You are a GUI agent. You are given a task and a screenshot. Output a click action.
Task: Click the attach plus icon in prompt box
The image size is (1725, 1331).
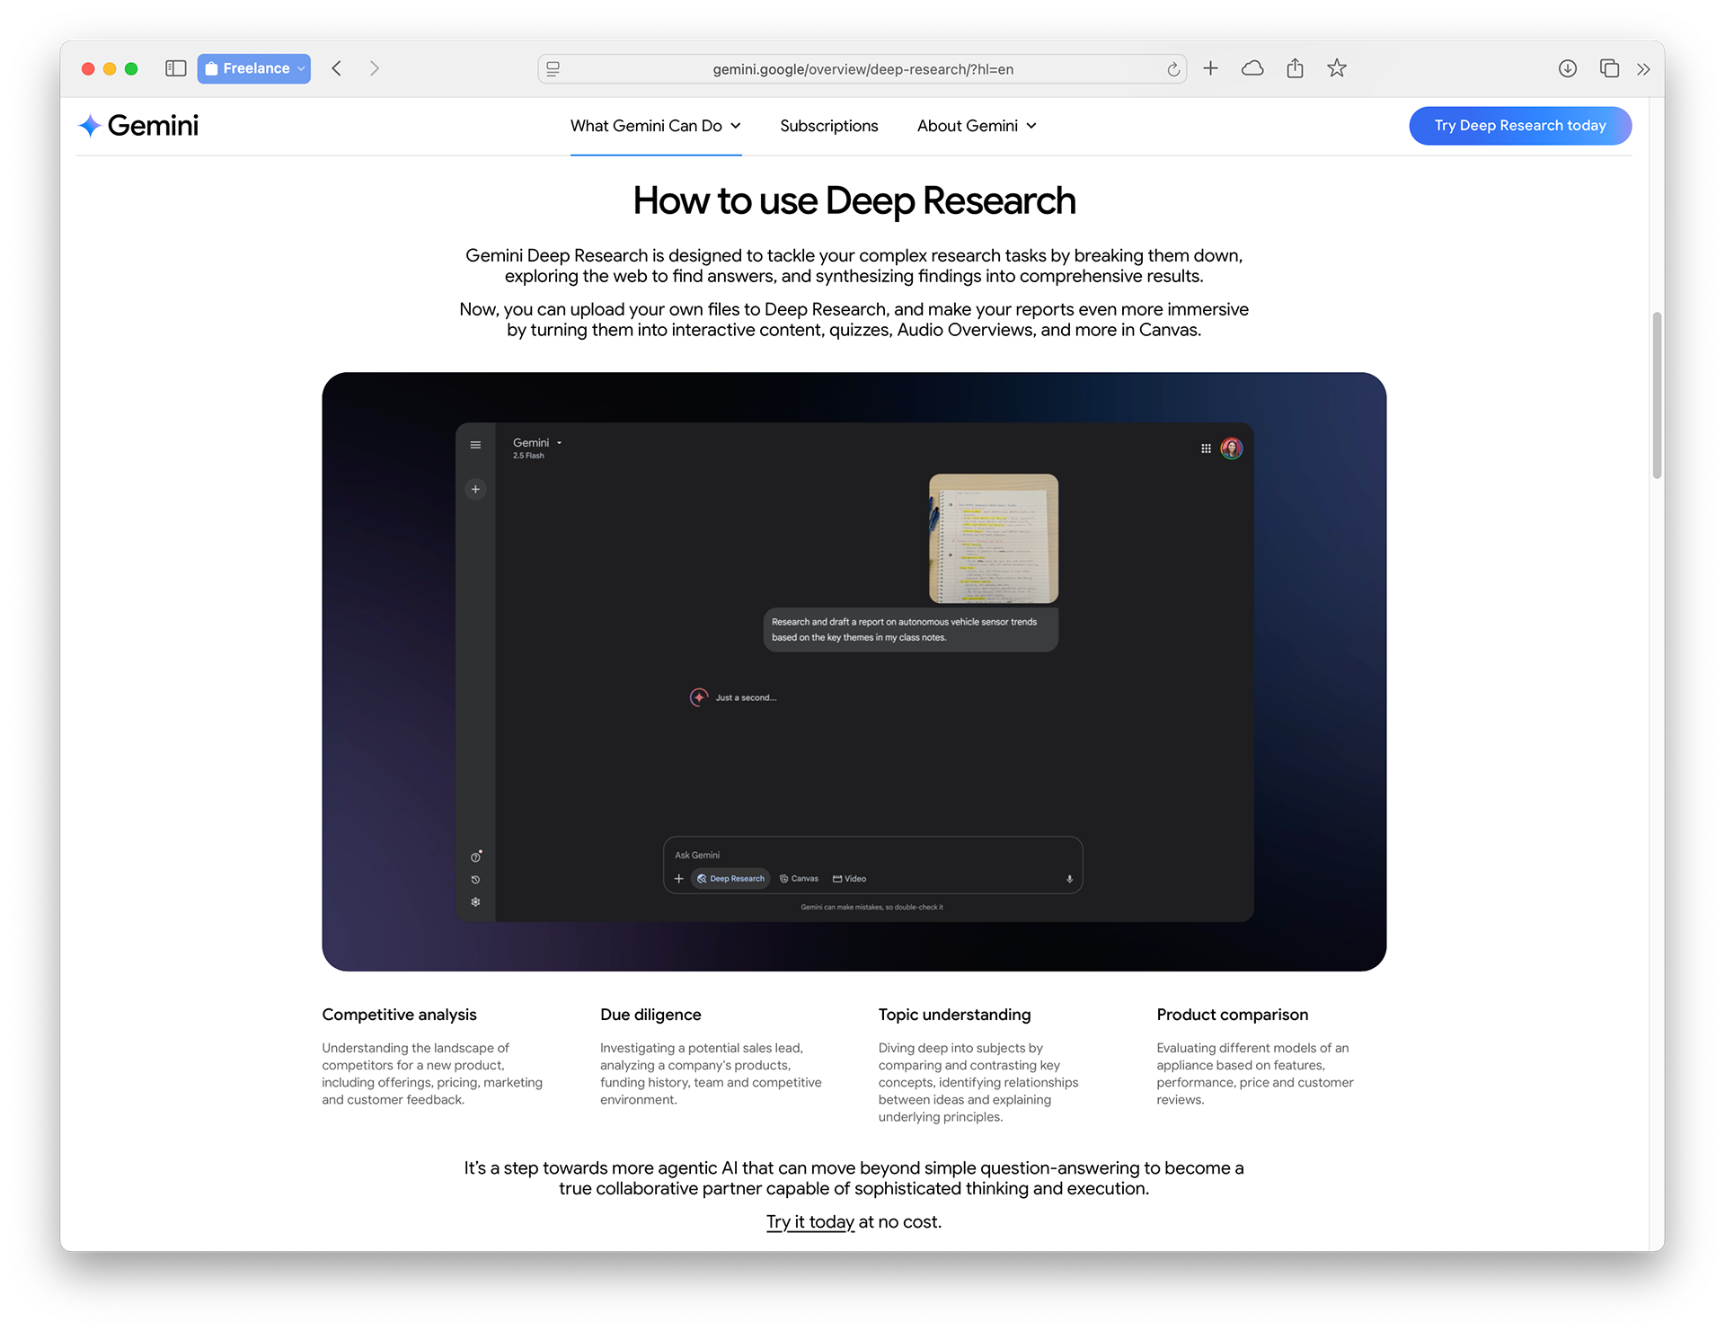[x=678, y=879]
